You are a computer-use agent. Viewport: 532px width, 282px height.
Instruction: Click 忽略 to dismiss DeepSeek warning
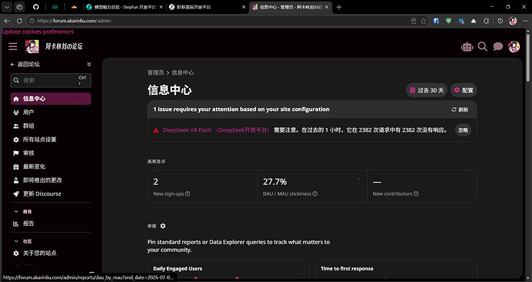(463, 130)
